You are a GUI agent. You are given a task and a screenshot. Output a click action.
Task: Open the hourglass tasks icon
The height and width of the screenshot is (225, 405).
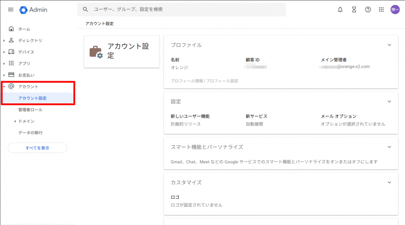point(354,10)
